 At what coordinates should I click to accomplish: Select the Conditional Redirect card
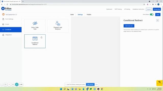tap(35, 41)
